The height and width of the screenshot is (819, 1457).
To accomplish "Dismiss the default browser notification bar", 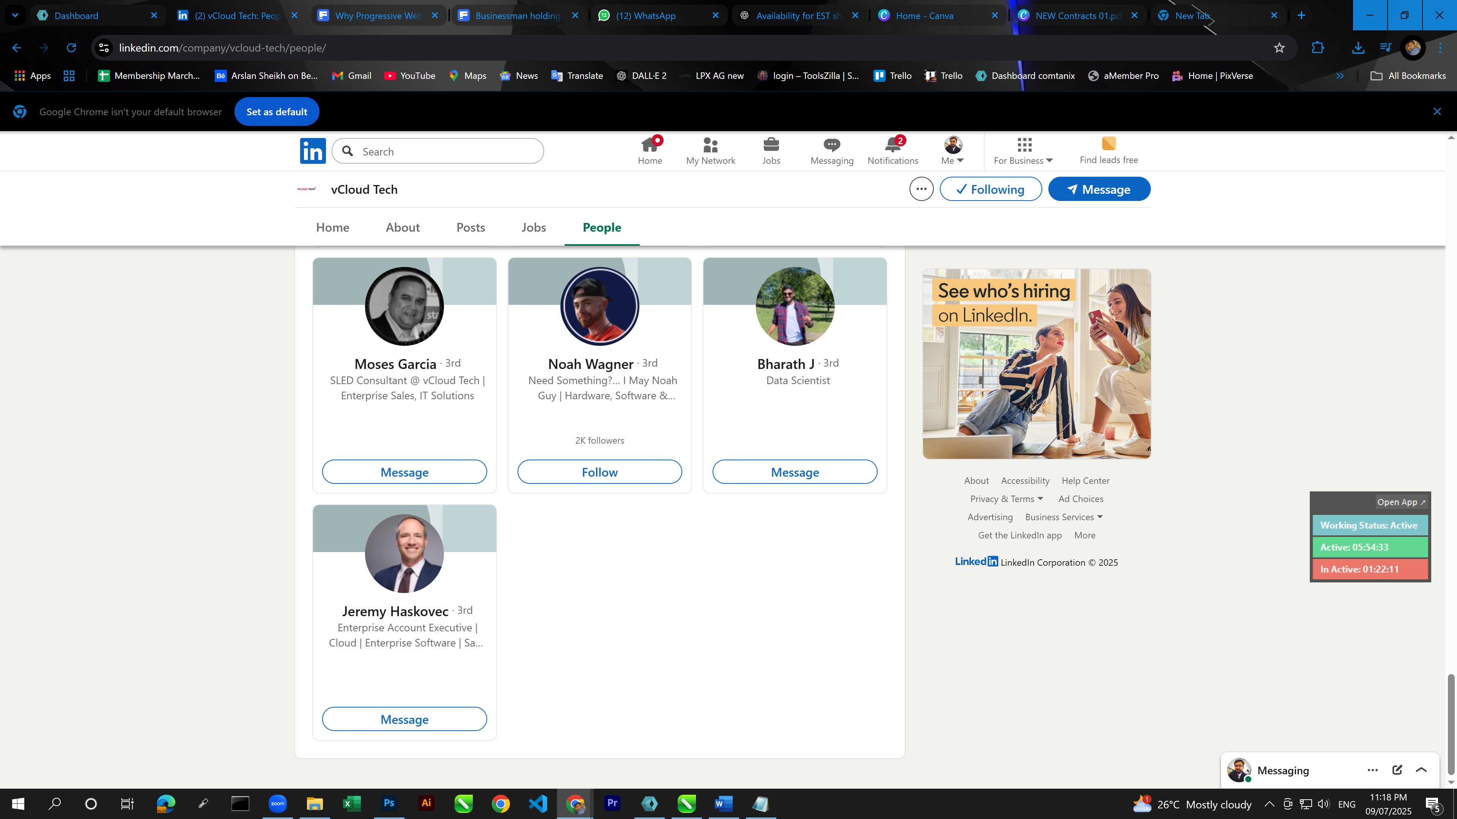I will [1437, 111].
